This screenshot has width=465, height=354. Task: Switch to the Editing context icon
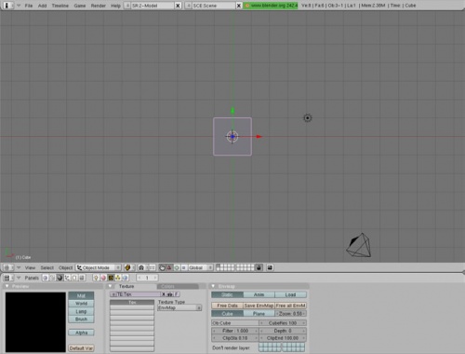pos(74,278)
